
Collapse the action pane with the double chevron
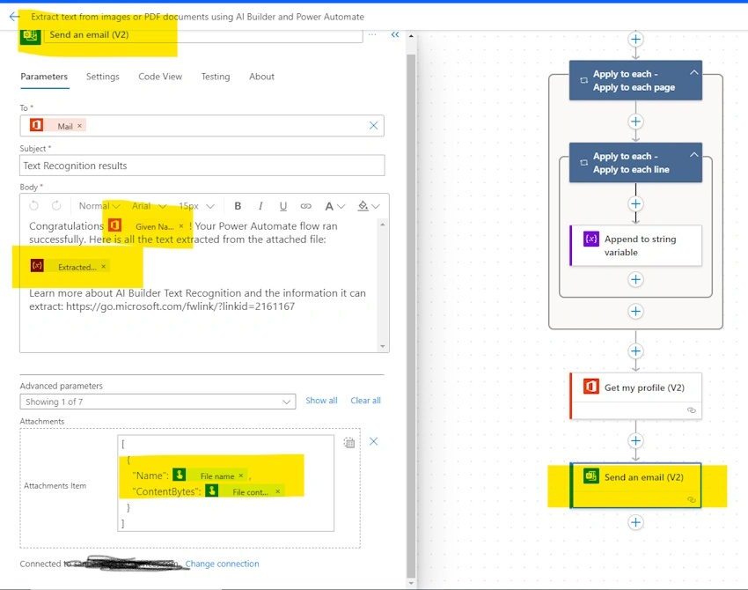click(x=395, y=34)
